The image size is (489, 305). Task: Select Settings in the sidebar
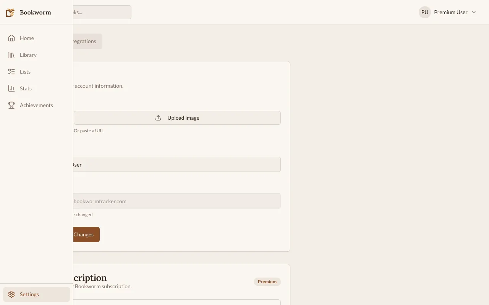point(36,294)
